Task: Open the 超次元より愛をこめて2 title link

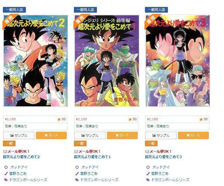Action: point(21,157)
